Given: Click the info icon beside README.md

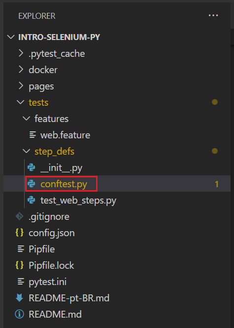Looking at the screenshot, I should (19, 314).
